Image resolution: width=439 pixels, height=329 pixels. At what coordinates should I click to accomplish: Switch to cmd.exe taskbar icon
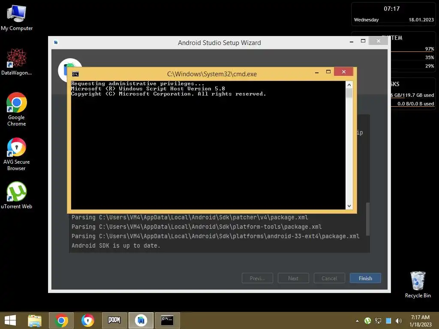tap(168, 320)
